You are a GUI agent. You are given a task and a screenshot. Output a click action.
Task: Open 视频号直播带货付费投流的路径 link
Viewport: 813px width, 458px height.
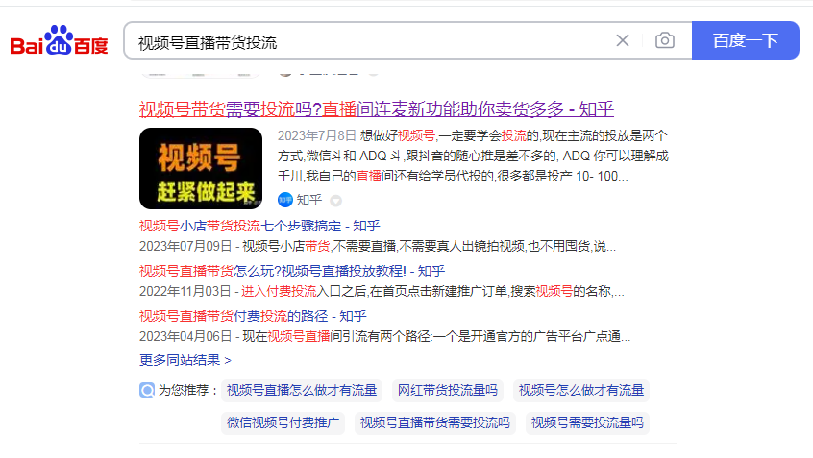click(x=253, y=316)
